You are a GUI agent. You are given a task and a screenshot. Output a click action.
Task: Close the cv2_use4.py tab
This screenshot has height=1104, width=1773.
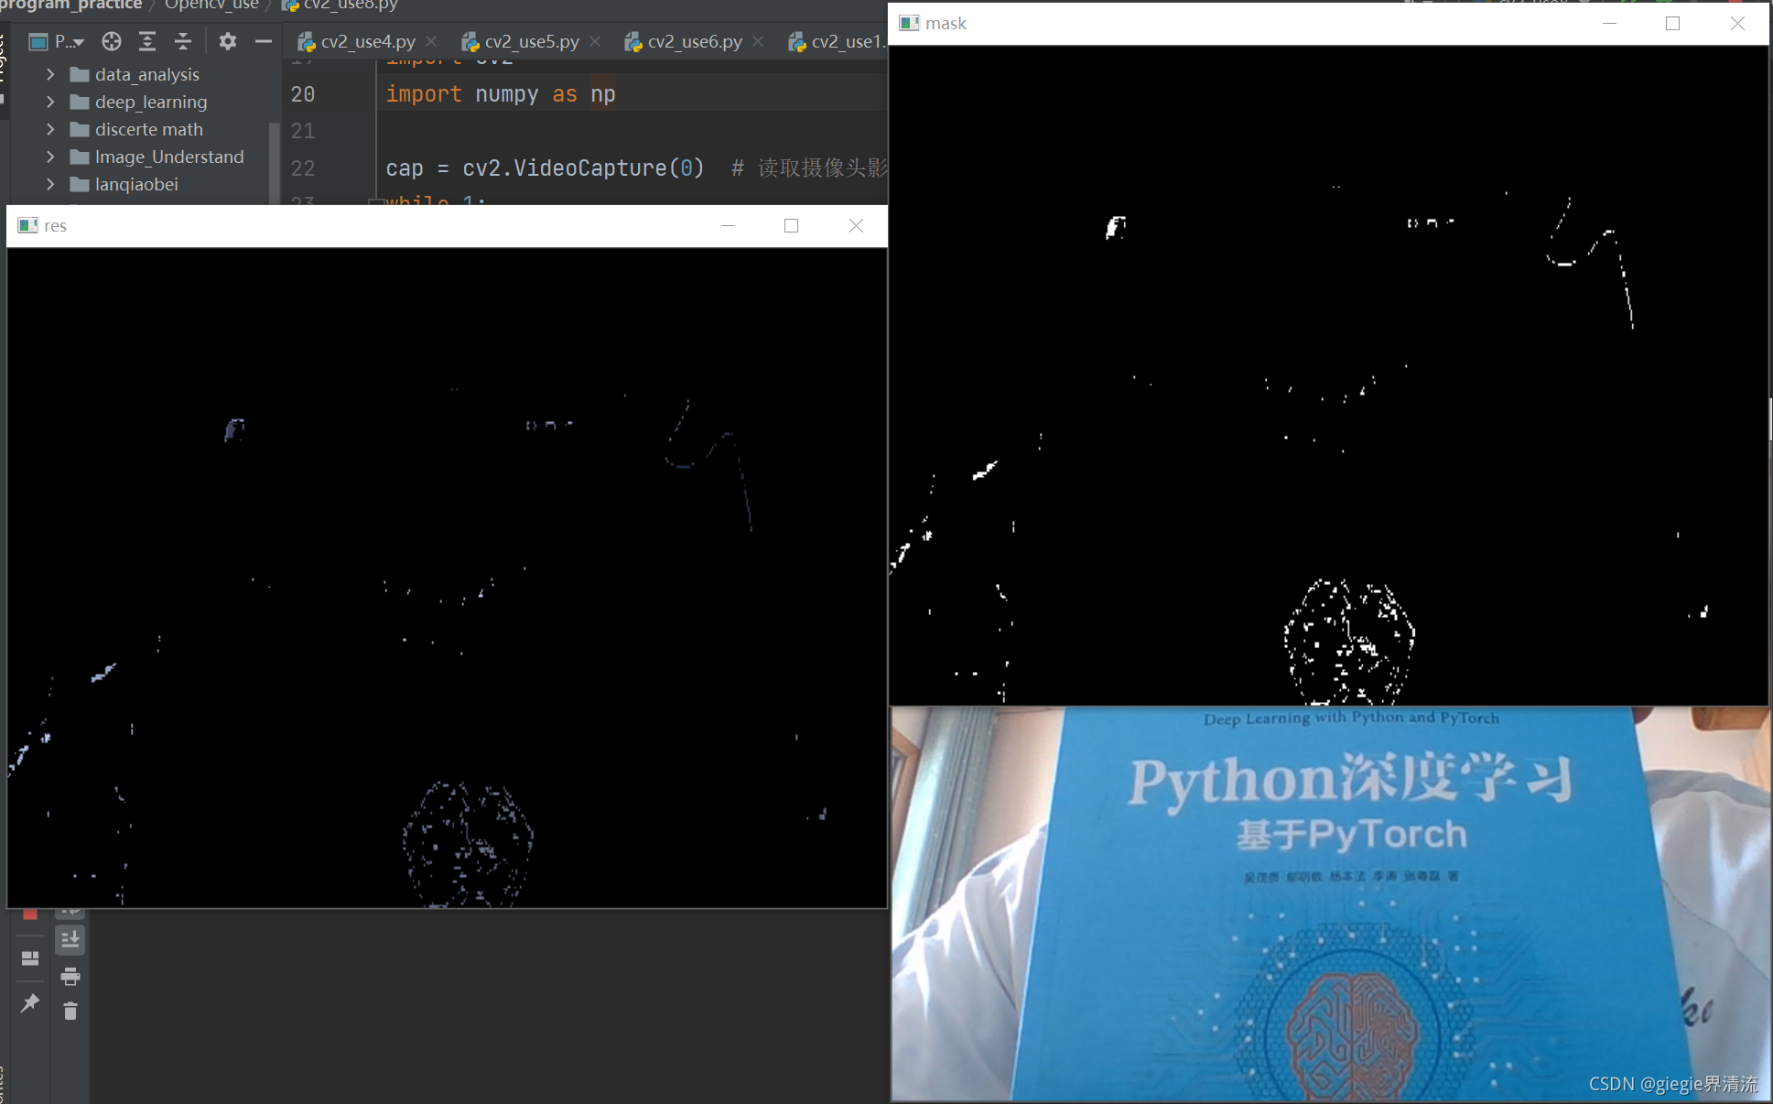[432, 41]
